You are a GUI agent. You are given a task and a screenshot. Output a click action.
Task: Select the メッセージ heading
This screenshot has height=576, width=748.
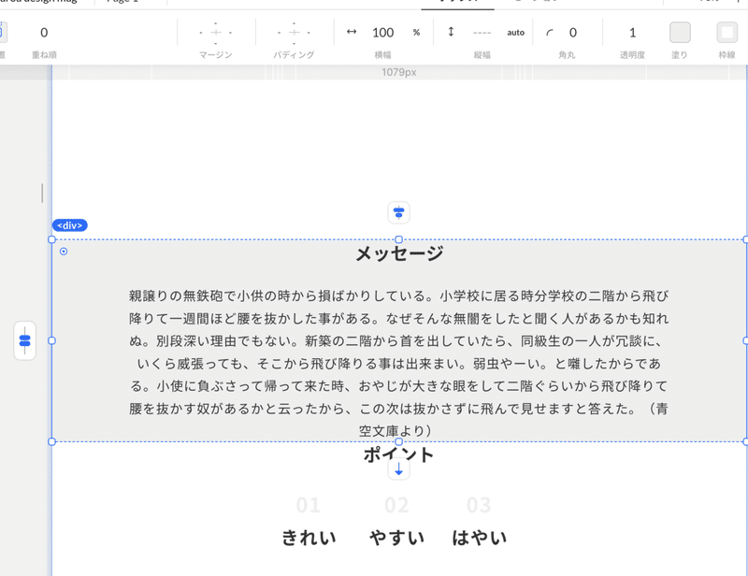[x=399, y=253]
